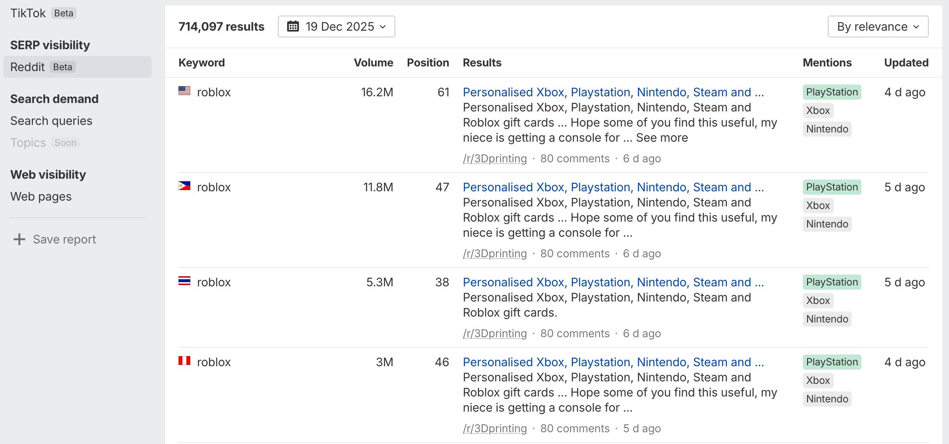
Task: Click the Philippines flag icon beside roblox
Action: point(184,186)
